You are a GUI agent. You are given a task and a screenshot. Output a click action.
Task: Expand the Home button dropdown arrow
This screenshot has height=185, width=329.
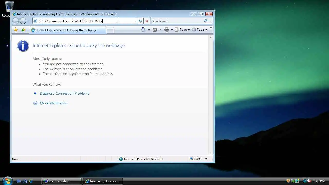[149, 30]
